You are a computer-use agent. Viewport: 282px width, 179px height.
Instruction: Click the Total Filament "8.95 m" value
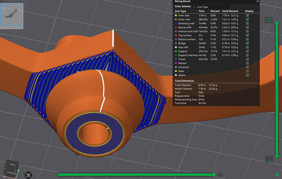coord(202,85)
